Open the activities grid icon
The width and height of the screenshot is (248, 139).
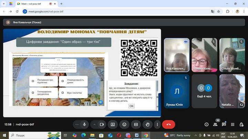click(232, 125)
